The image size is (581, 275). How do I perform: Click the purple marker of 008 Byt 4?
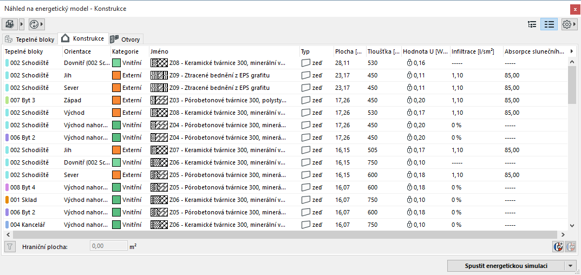(x=7, y=187)
